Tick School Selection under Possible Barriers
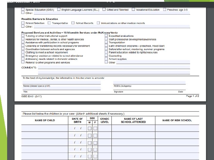Image resolution: width=214 pixels, height=160 pixels. pos(23,23)
